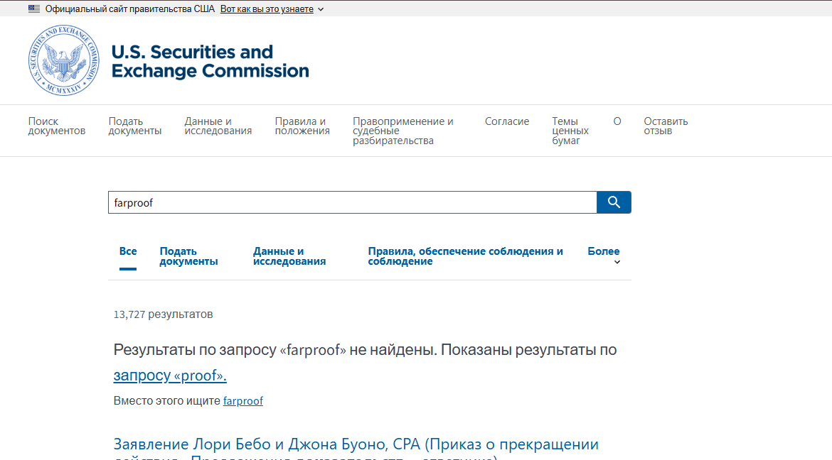The image size is (832, 460).
Task: Go to "Согласие" in the navigation bar
Action: [x=507, y=121]
